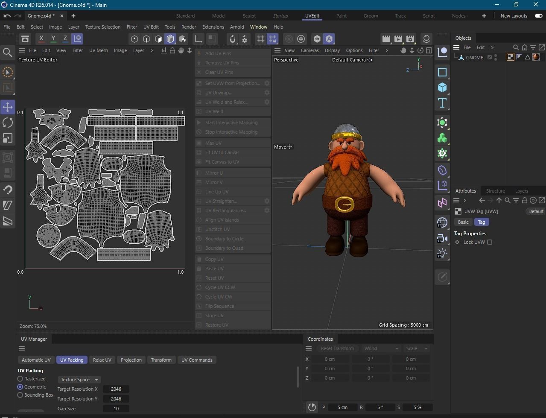Click the lock icon in UV editor header
Viewport: 546px width, 418px height.
coord(172,50)
